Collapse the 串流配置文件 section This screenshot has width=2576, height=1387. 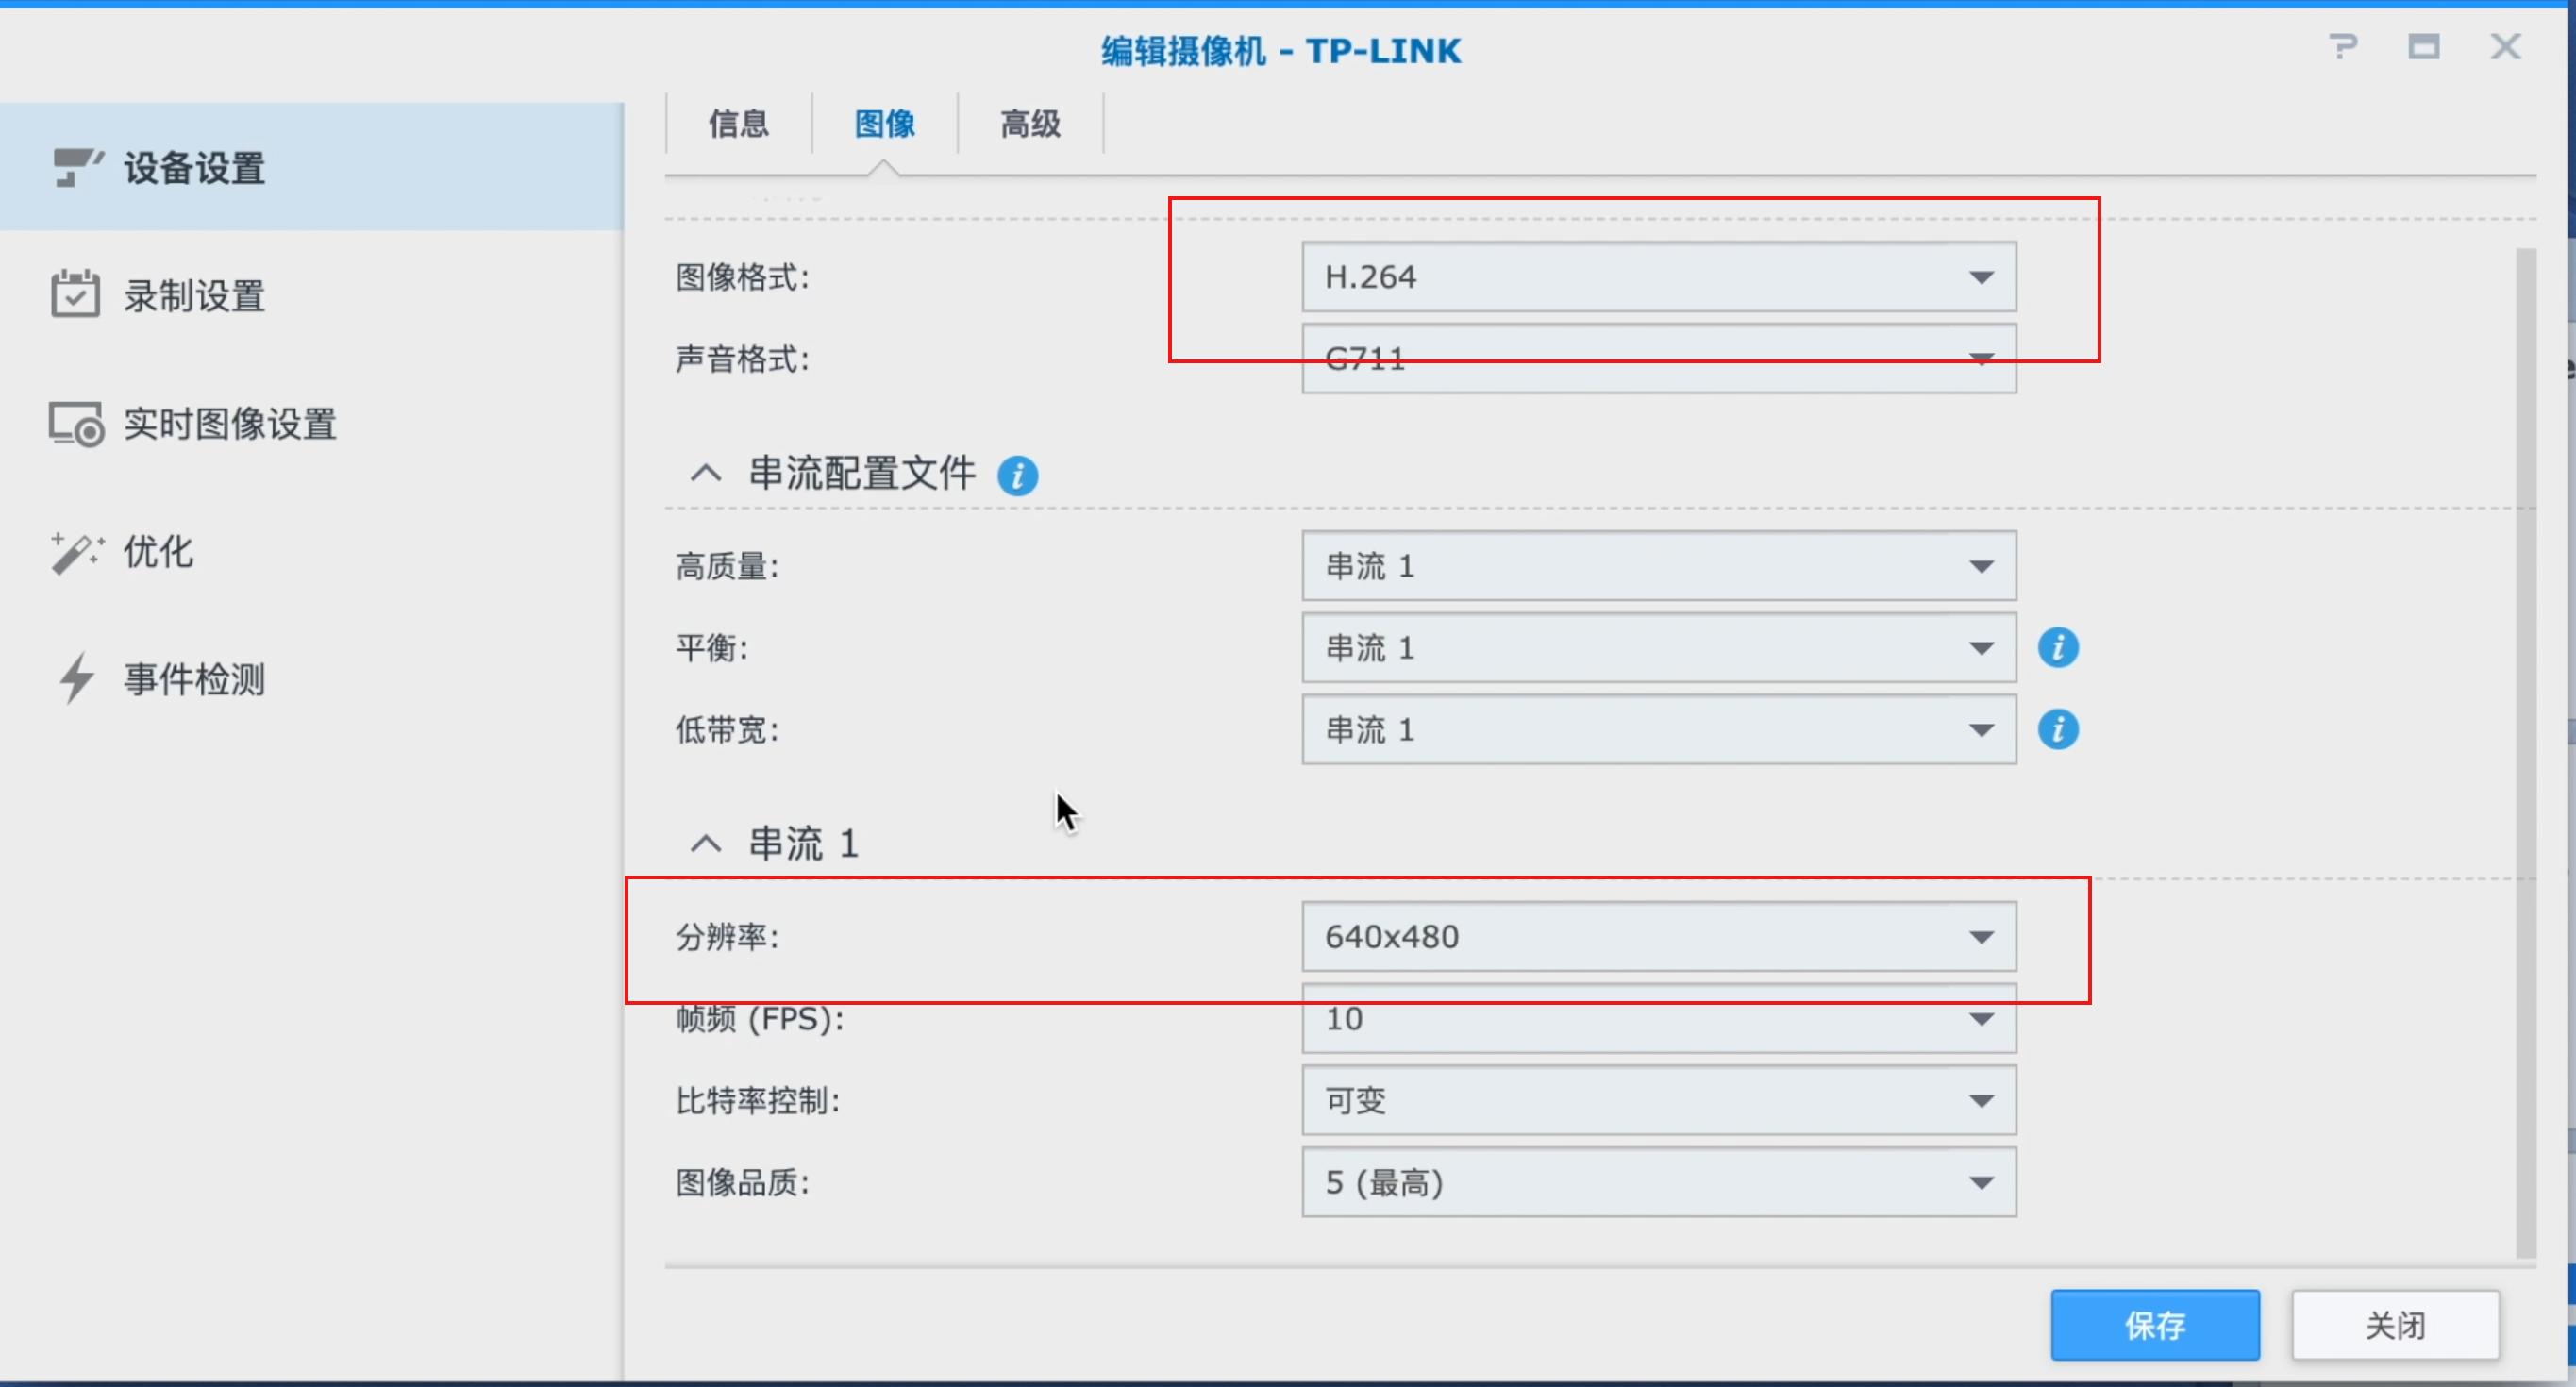coord(707,473)
